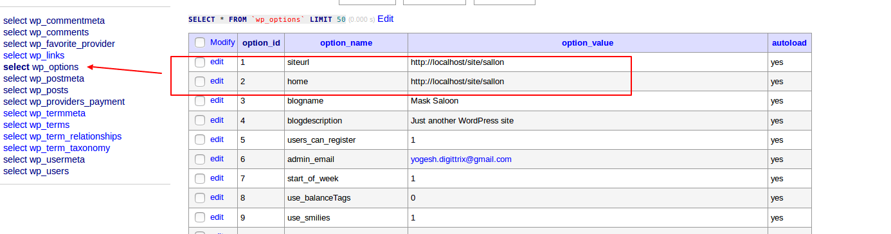891x234 pixels.
Task: Check the siteurl row checkbox
Action: pos(200,62)
